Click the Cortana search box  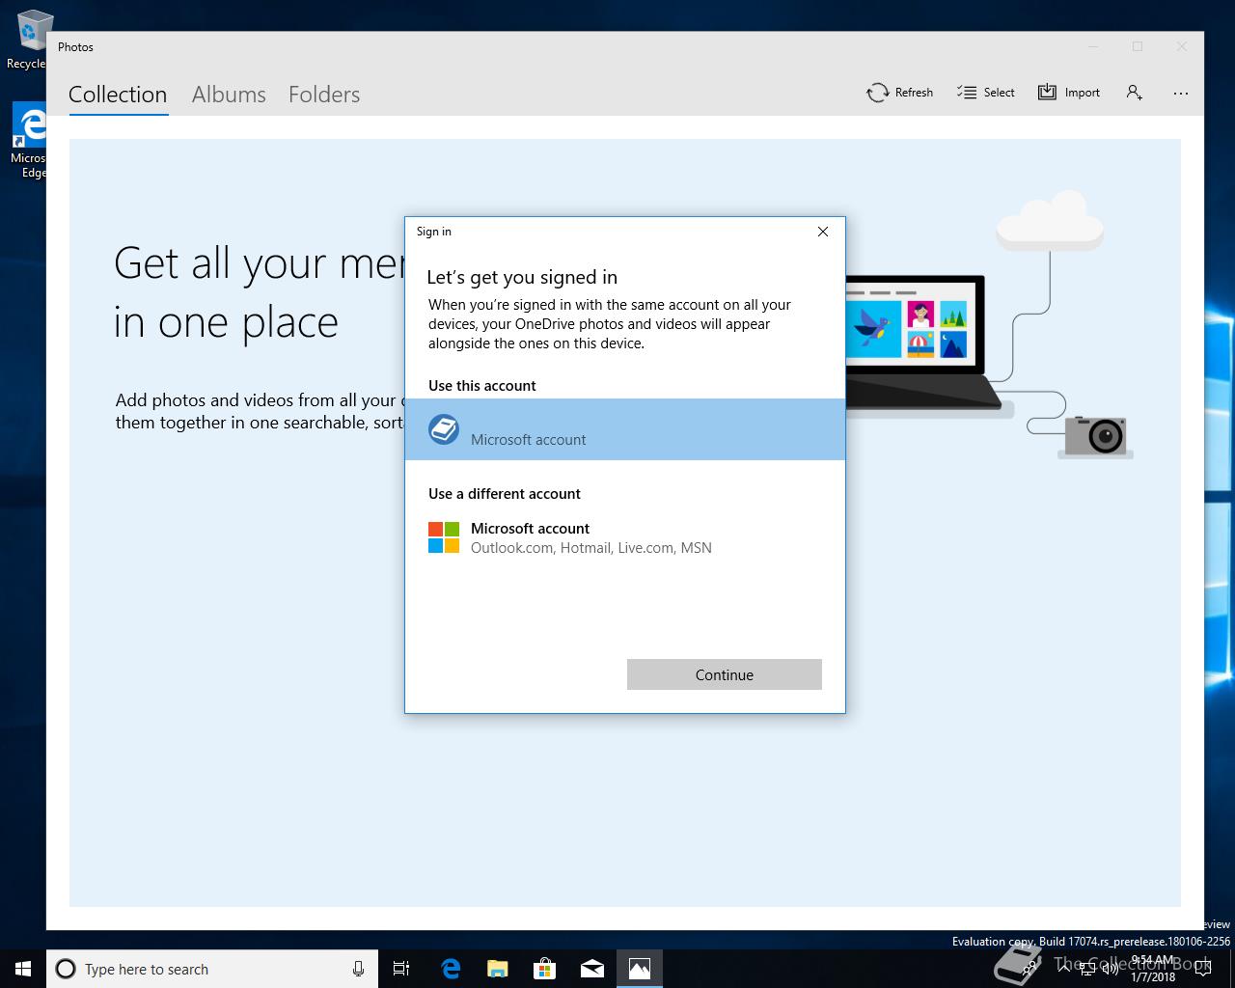tap(212, 969)
